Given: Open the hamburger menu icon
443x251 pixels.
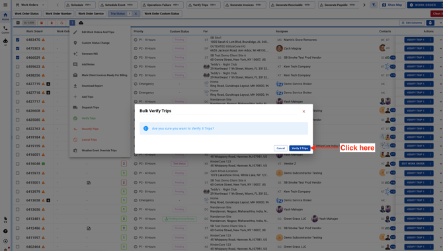Looking at the screenshot, I should 5,5.
